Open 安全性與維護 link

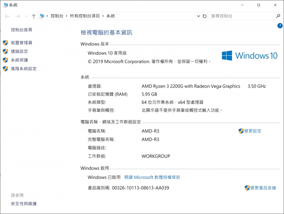(x=24, y=204)
